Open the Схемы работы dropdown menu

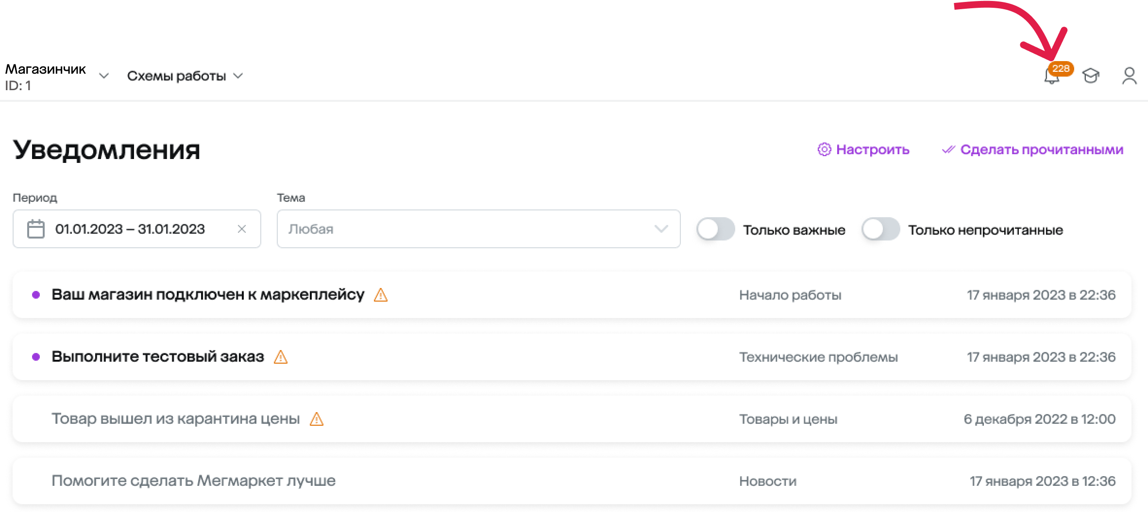pos(185,76)
